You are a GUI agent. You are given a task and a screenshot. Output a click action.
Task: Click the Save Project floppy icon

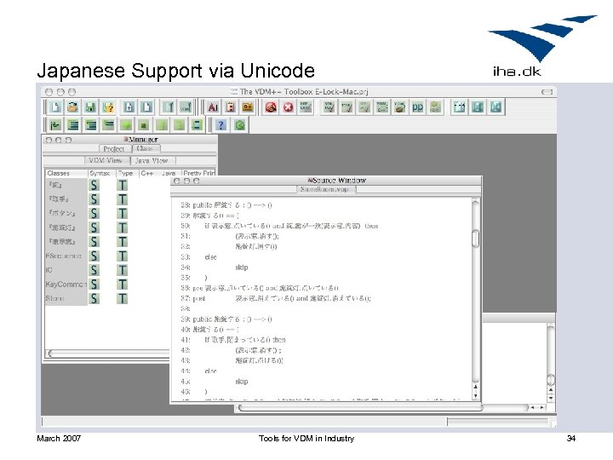click(x=90, y=107)
